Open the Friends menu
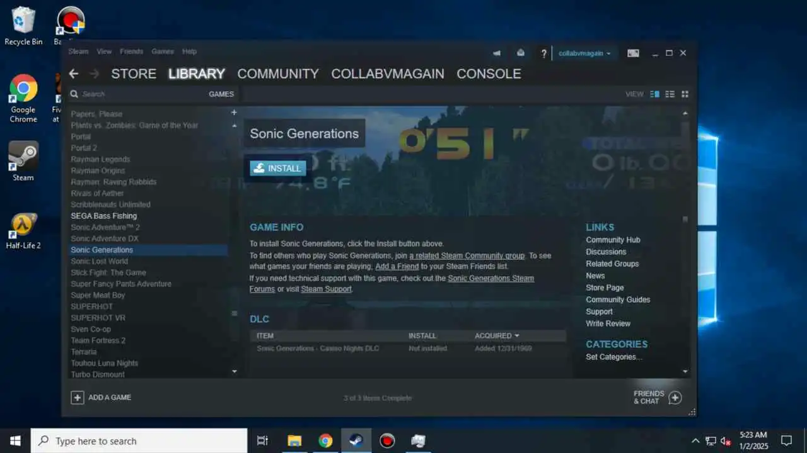Image resolution: width=807 pixels, height=453 pixels. point(131,52)
